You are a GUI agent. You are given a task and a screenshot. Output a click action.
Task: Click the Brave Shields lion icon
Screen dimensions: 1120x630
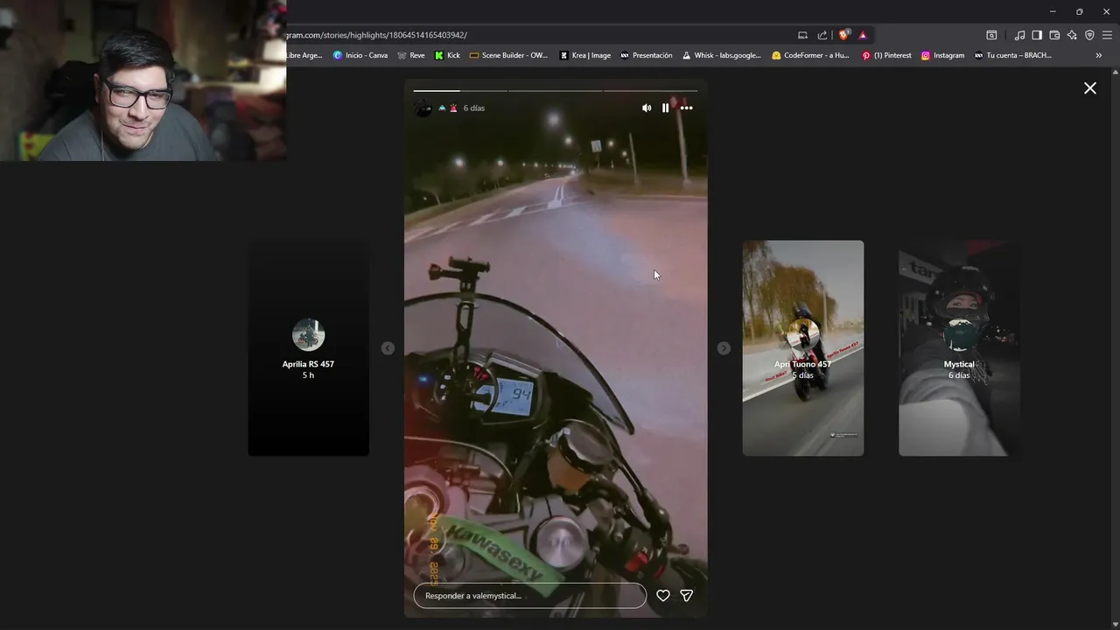tap(843, 35)
